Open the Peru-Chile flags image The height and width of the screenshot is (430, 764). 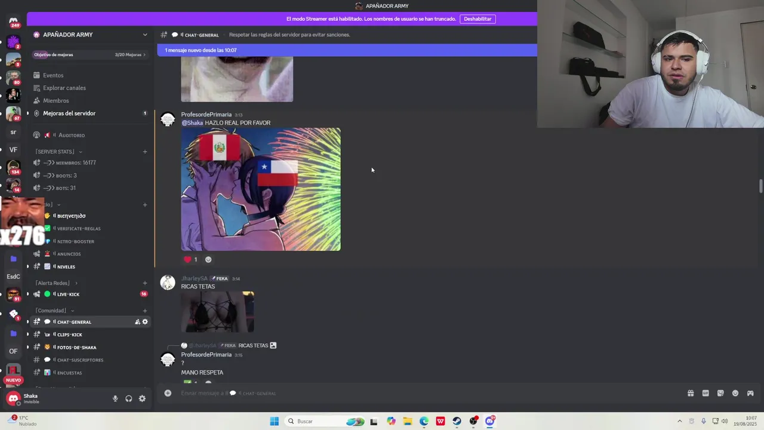(261, 189)
